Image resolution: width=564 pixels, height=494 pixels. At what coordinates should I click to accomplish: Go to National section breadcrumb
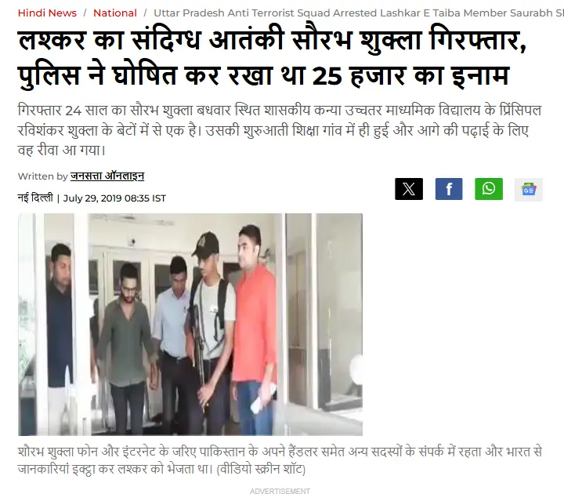pyautogui.click(x=115, y=13)
